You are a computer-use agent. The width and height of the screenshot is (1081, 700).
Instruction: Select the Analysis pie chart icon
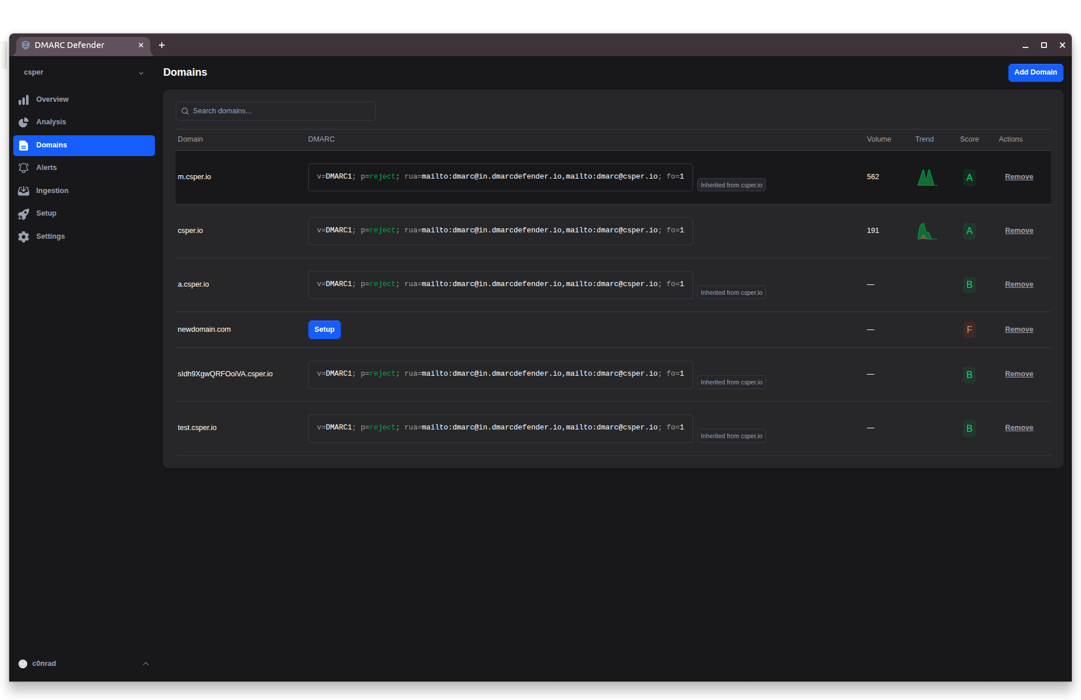coord(24,122)
